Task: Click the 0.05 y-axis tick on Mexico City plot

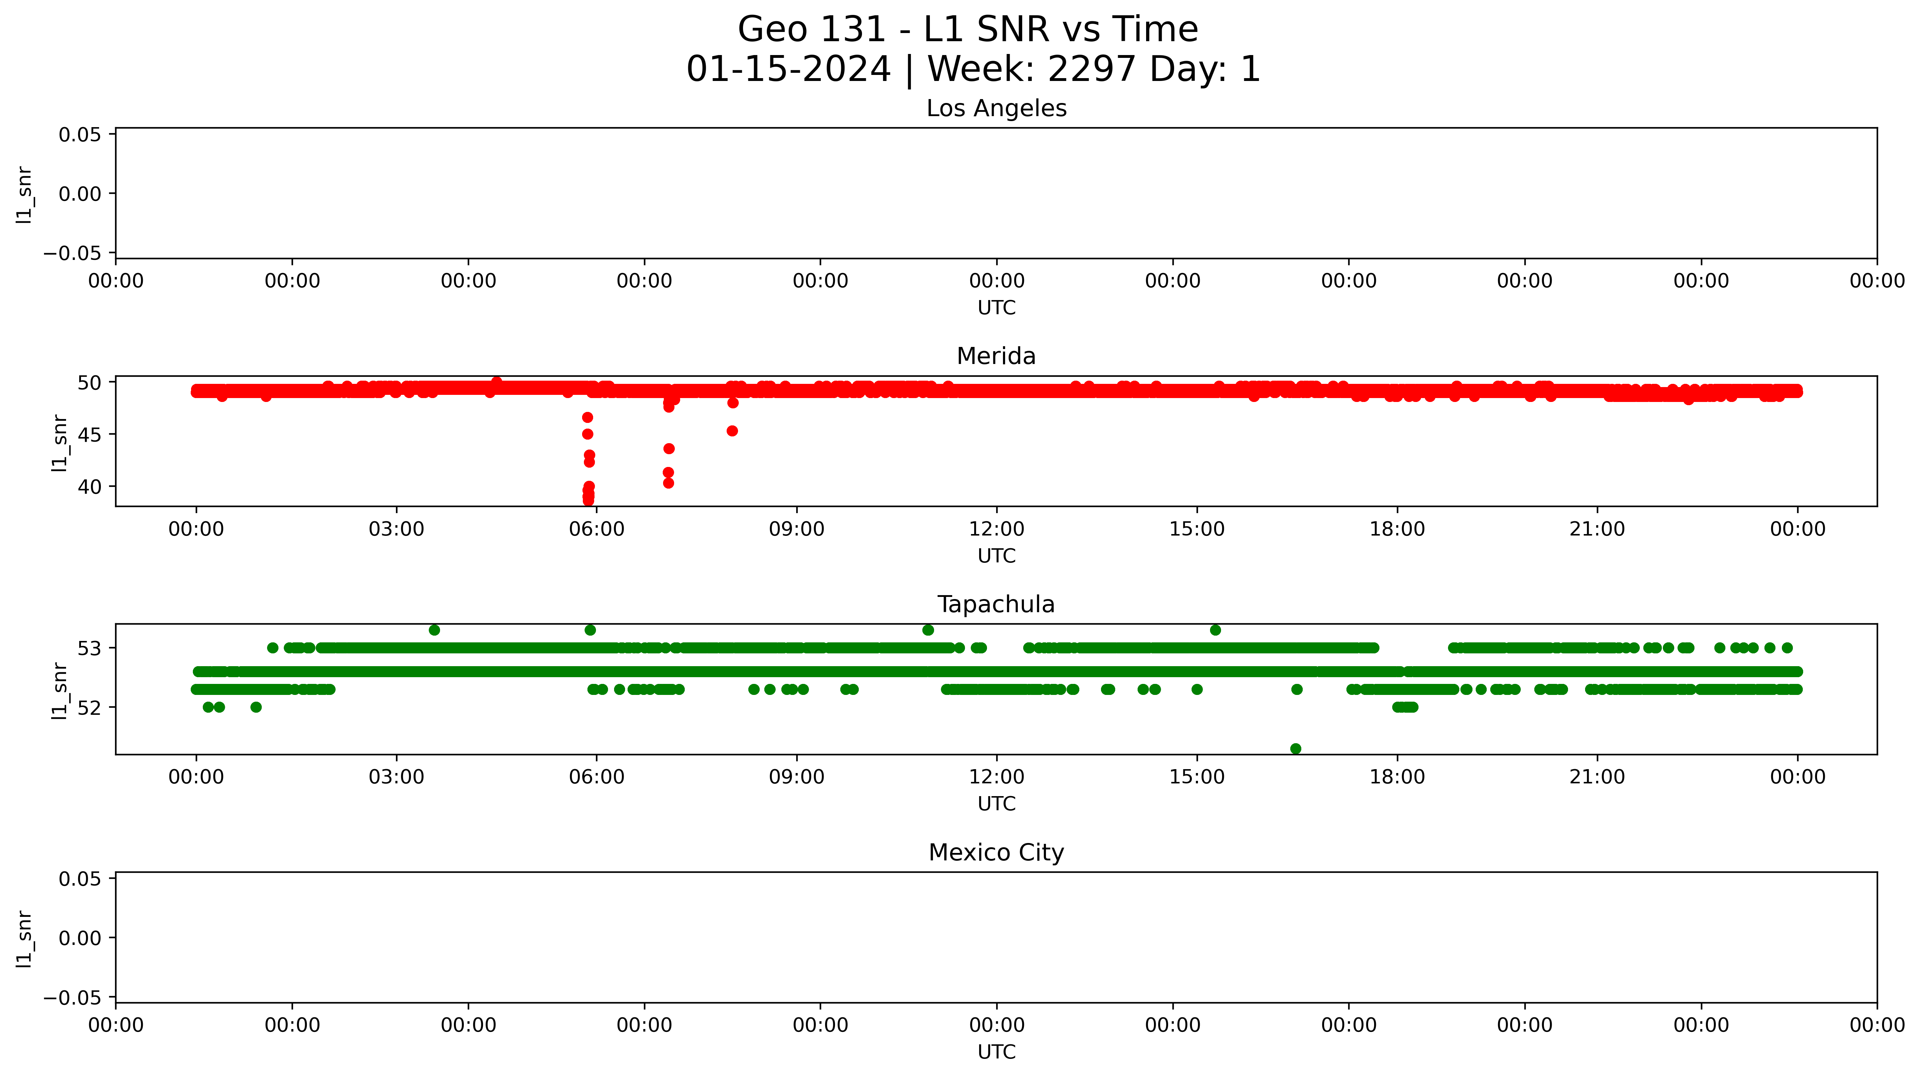Action: 81,879
